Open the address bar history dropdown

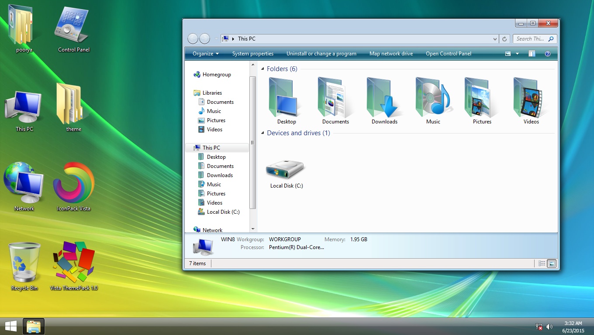coord(494,39)
